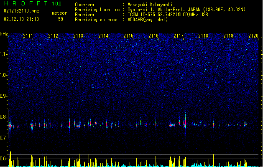Click the 0.6 frequency axis label
Image resolution: width=263 pixels, height=167 pixels.
[4, 159]
